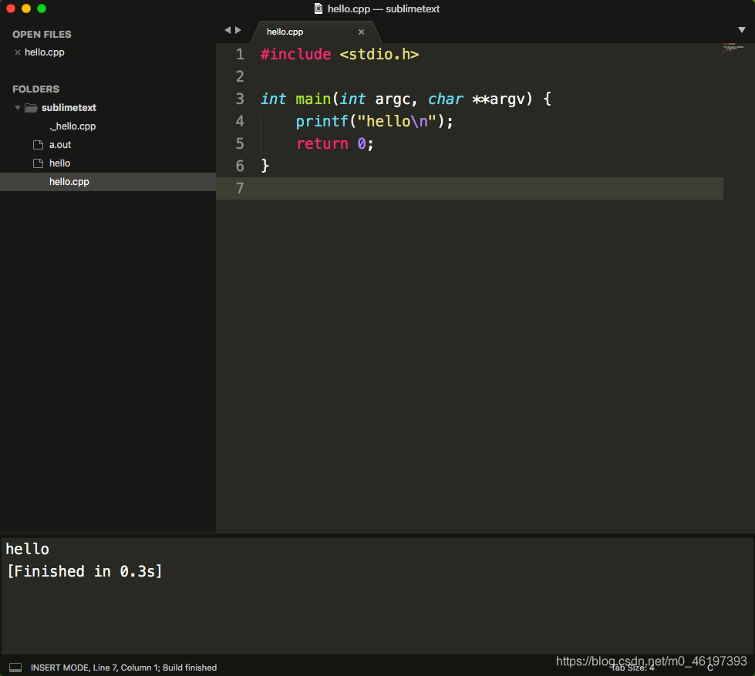Viewport: 755px width, 676px height.
Task: Switch to the hello.cpp tab
Action: click(x=285, y=32)
